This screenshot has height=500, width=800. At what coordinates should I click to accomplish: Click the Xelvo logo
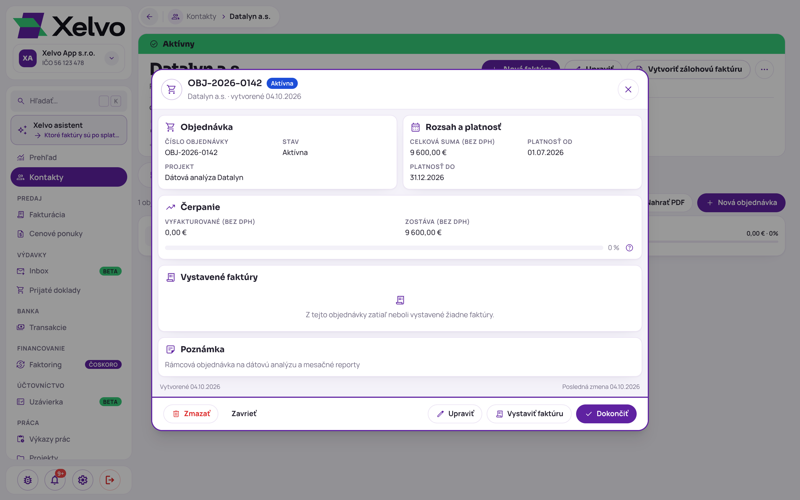[x=69, y=26]
